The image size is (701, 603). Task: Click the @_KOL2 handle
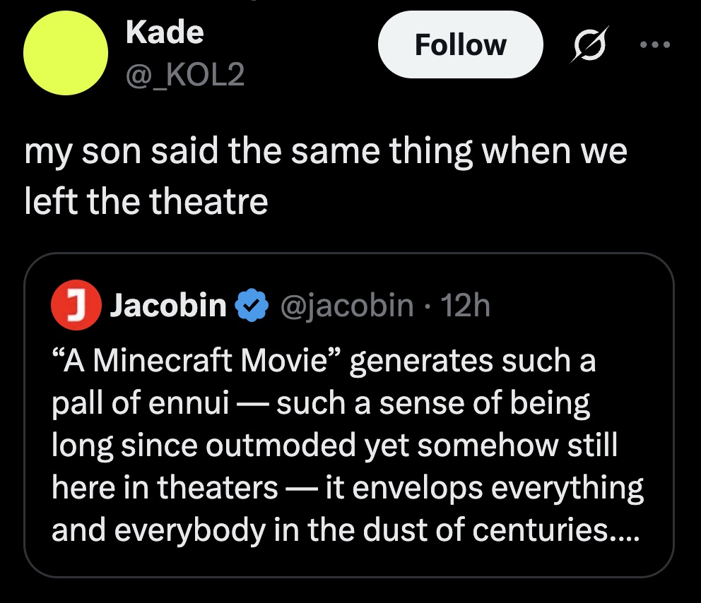(x=184, y=73)
